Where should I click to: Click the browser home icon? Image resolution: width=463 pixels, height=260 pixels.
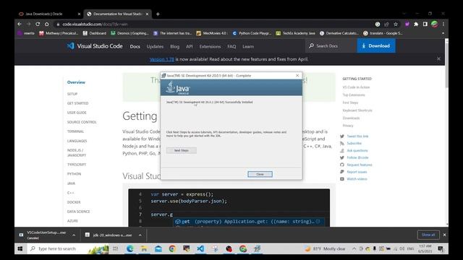[46, 24]
